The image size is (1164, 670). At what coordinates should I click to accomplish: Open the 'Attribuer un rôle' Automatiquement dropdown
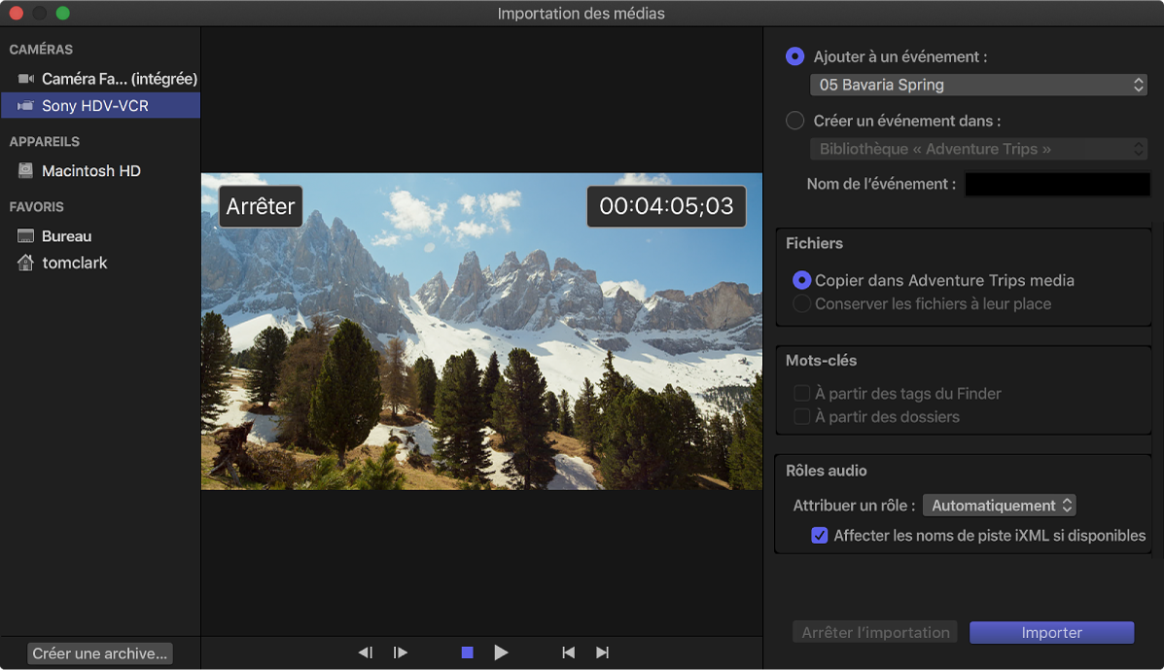click(1000, 505)
